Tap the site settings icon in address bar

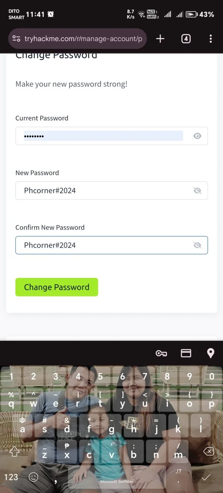click(x=16, y=39)
